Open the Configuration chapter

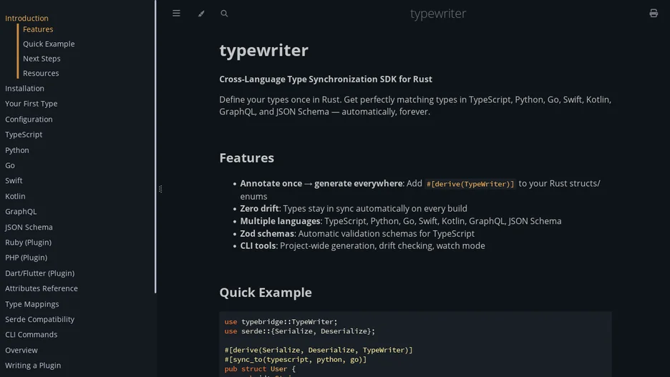tap(29, 119)
